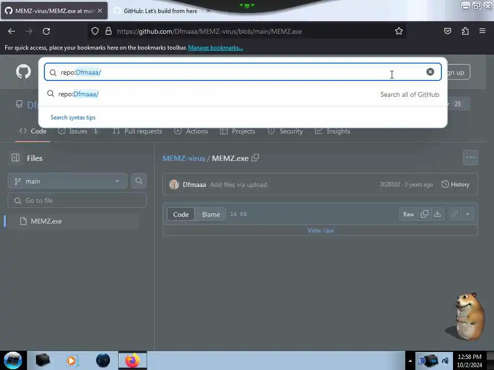Open browser extensions puzzle icon
This screenshot has width=494, height=370.
465,31
